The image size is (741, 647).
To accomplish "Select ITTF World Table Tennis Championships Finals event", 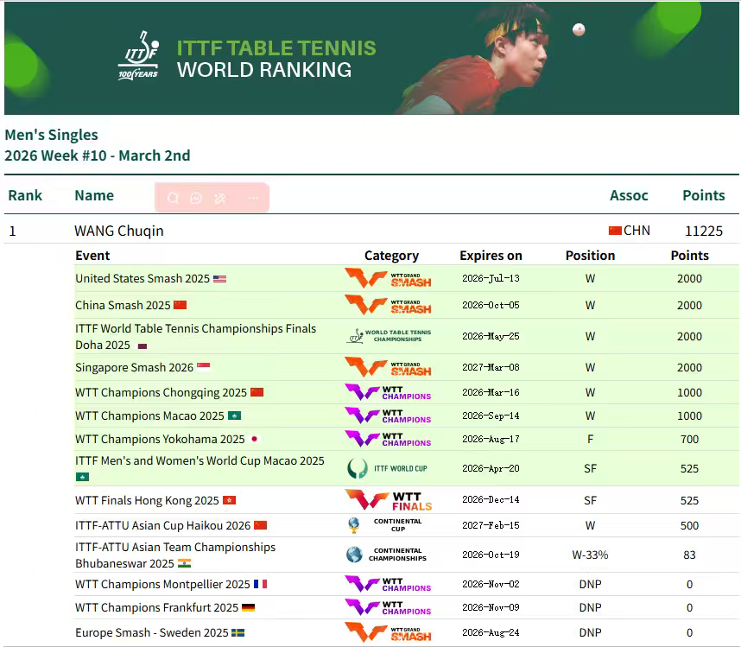I will click(x=196, y=337).
